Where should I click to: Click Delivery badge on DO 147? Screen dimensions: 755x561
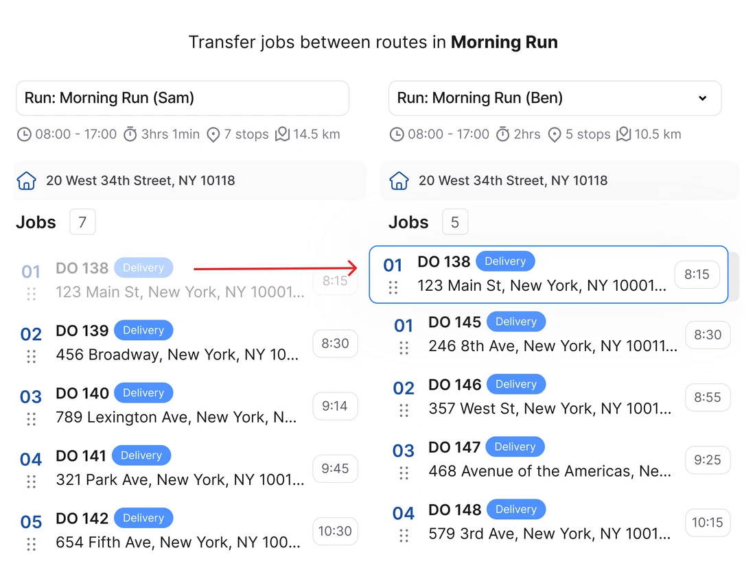[x=515, y=446]
